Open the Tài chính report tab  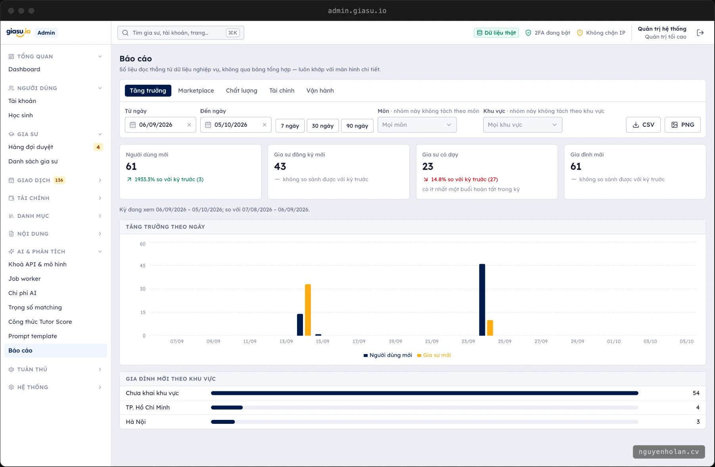click(x=282, y=91)
